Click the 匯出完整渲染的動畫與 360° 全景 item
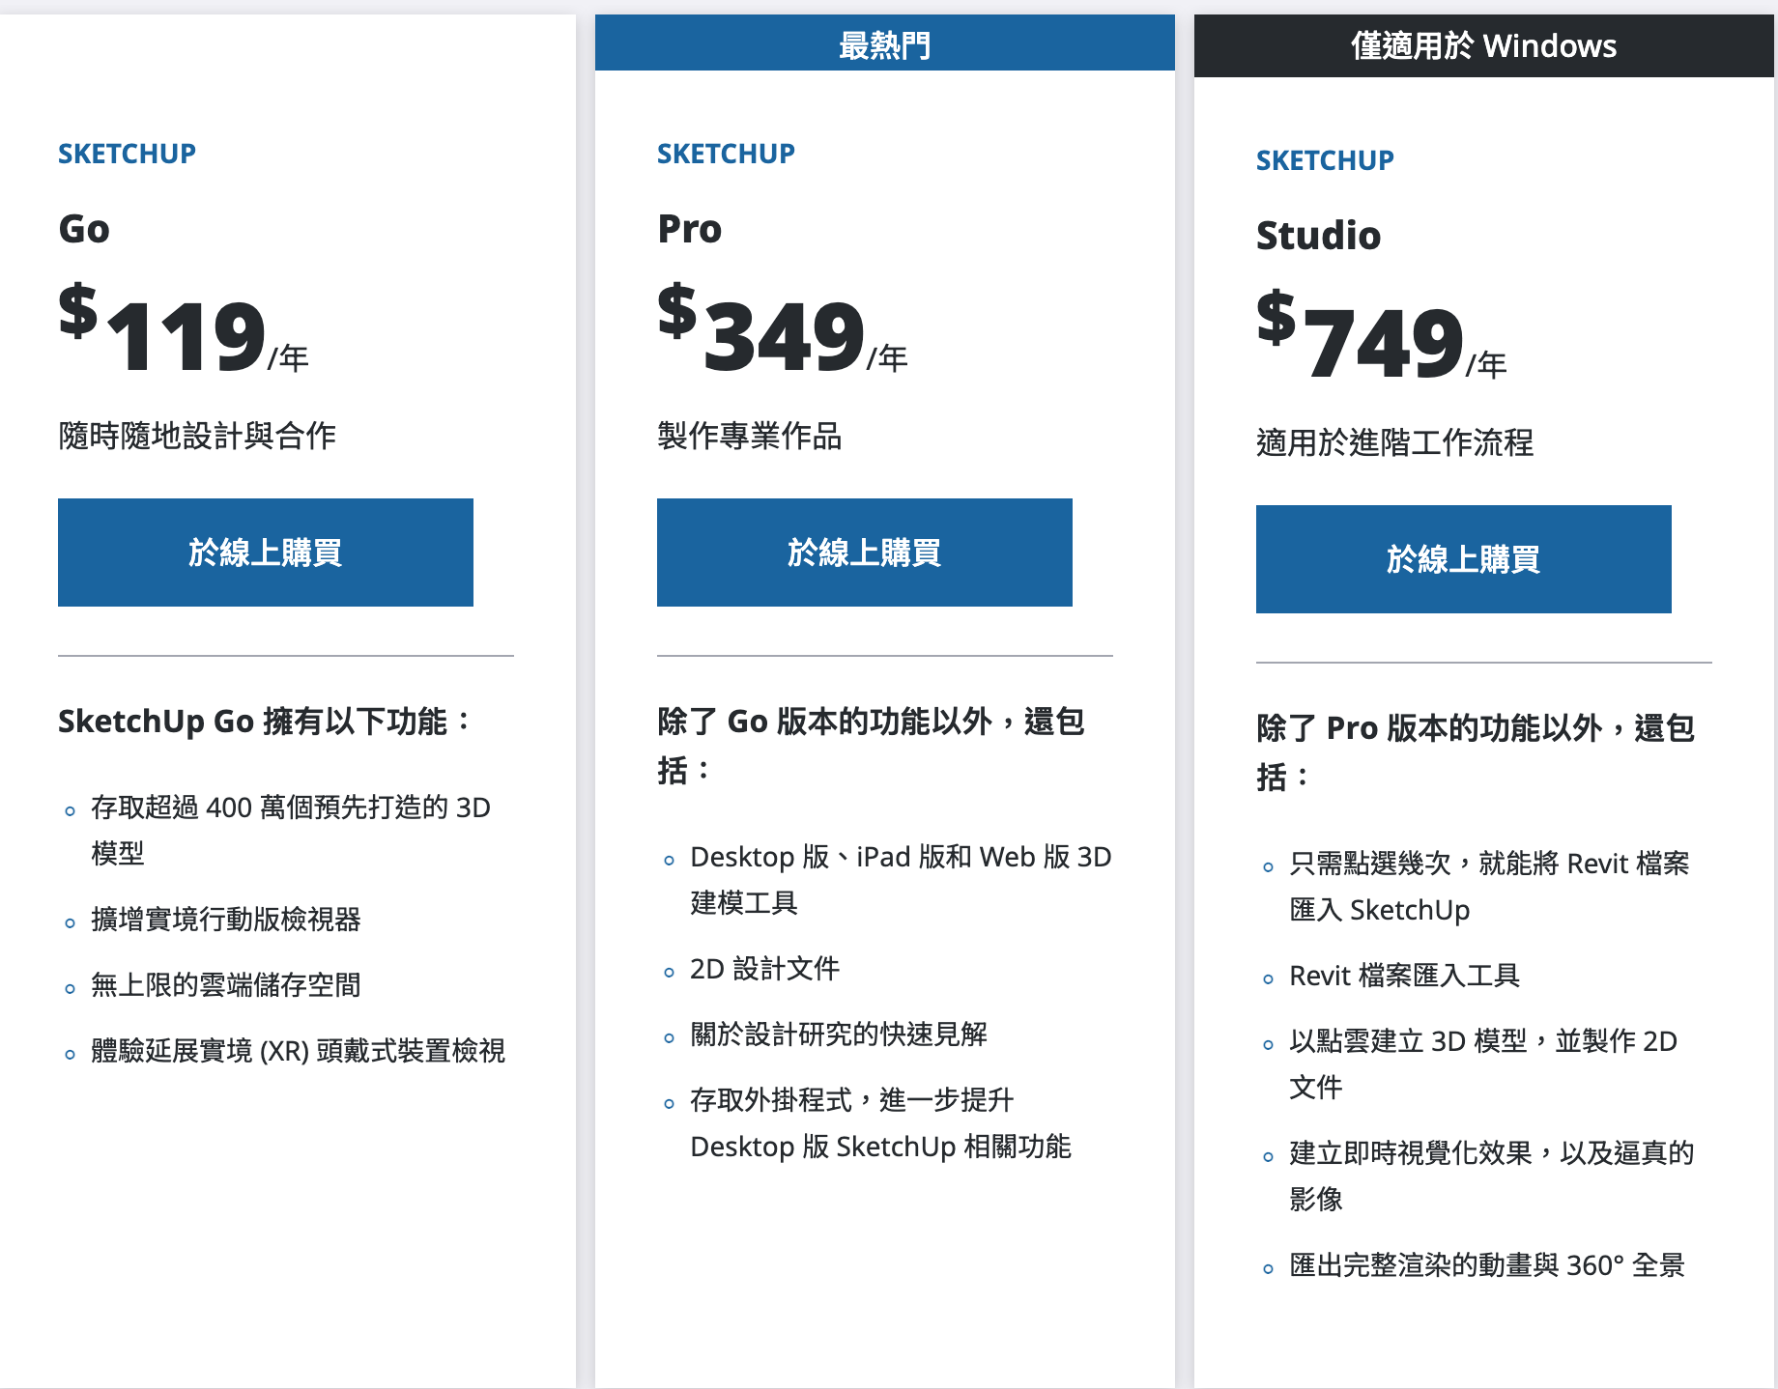The width and height of the screenshot is (1778, 1389). [x=1486, y=1265]
